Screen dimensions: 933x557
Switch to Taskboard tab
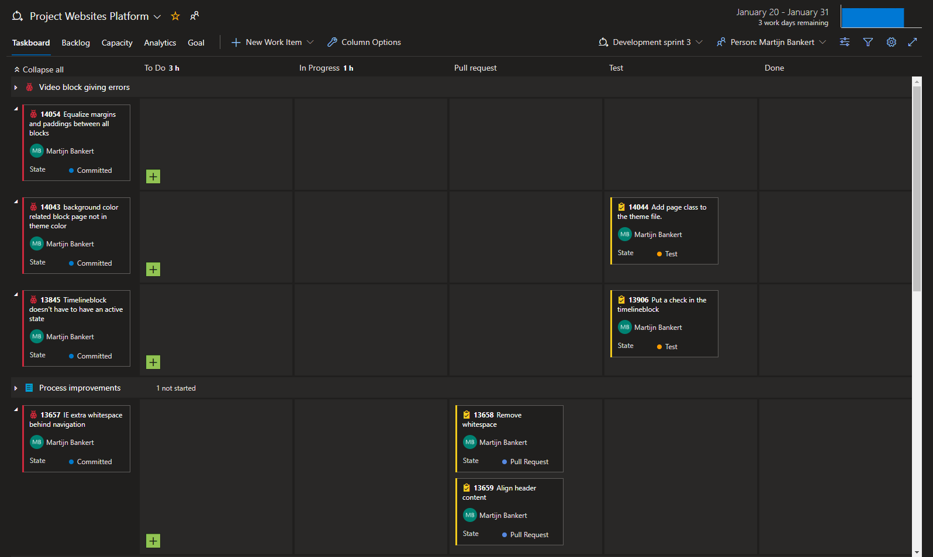(x=31, y=43)
